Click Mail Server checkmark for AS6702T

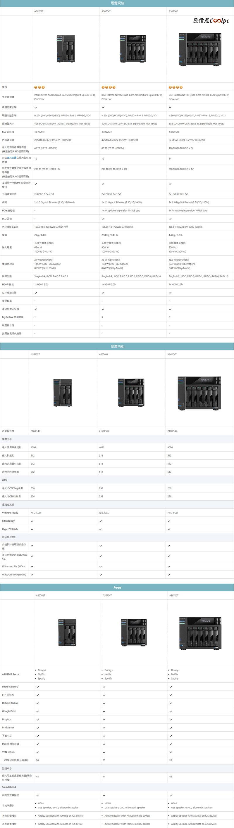38,728
